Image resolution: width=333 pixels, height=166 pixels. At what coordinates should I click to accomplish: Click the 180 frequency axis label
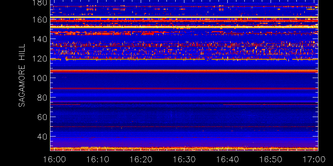(40, 2)
